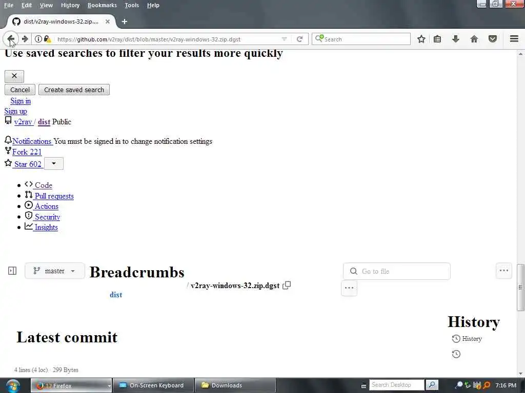Open the Bookmarks menu
This screenshot has height=393, width=525.
[102, 5]
